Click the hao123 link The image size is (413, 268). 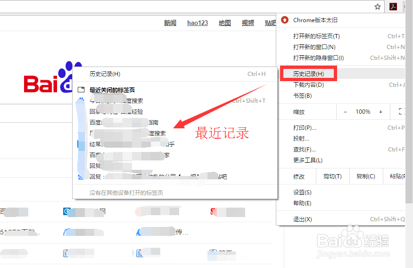coord(198,23)
